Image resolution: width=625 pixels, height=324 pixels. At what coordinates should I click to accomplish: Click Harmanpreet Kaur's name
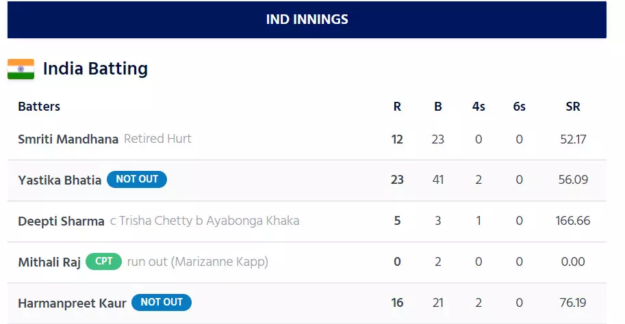72,303
